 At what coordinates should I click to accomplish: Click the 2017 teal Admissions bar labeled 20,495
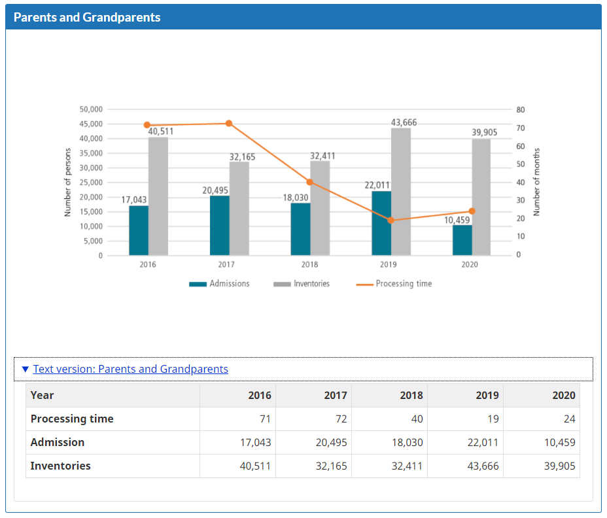[x=220, y=226]
